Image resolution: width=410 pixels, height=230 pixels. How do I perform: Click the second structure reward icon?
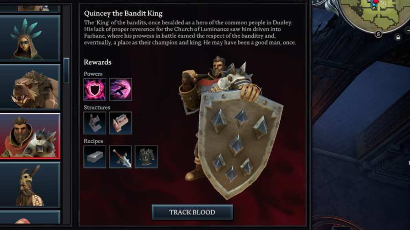[x=120, y=123]
